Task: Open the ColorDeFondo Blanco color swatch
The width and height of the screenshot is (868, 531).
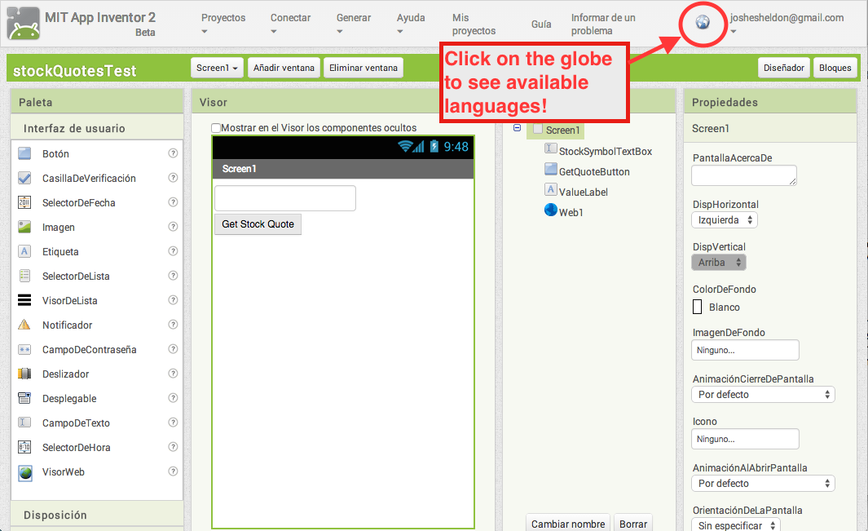Action: pyautogui.click(x=698, y=307)
